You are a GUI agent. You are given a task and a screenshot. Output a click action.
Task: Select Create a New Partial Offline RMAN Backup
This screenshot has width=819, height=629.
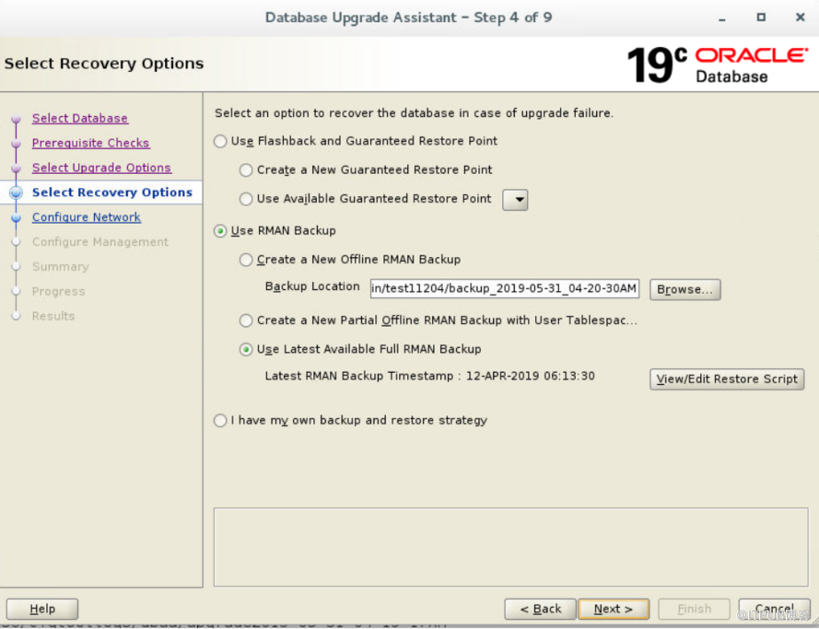(x=246, y=321)
